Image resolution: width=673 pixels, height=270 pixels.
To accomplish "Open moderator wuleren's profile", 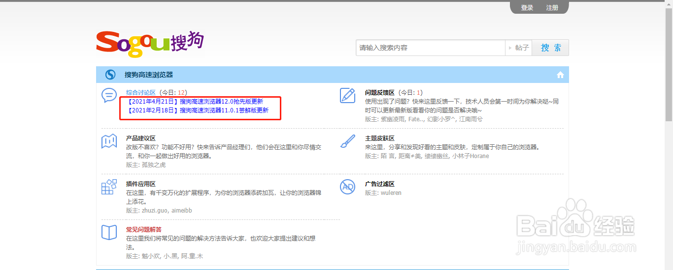I will [x=391, y=193].
